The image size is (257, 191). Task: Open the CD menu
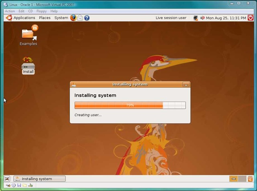[31, 11]
